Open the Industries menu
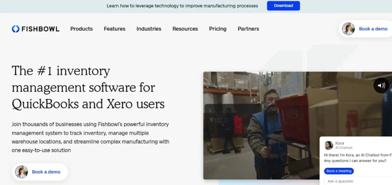This screenshot has width=392, height=185. 149,29
